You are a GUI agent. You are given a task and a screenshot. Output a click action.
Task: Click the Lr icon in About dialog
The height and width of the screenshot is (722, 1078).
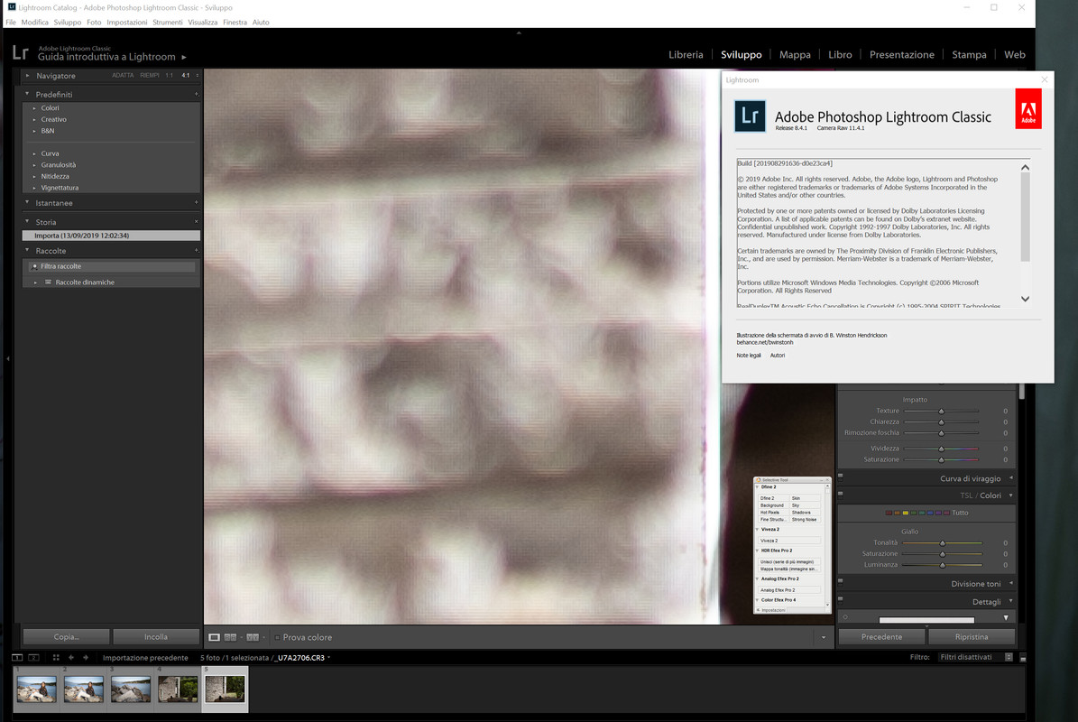[x=750, y=116]
